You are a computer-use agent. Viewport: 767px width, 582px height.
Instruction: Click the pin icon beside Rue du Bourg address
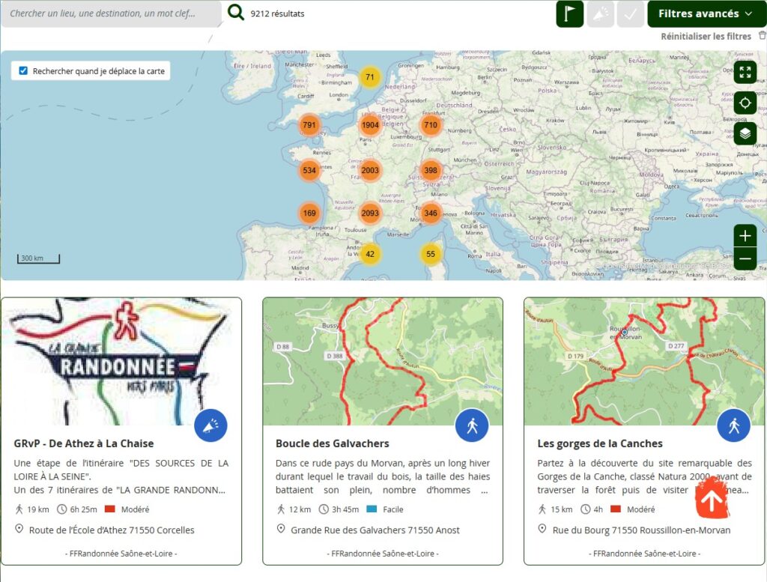[x=542, y=529]
